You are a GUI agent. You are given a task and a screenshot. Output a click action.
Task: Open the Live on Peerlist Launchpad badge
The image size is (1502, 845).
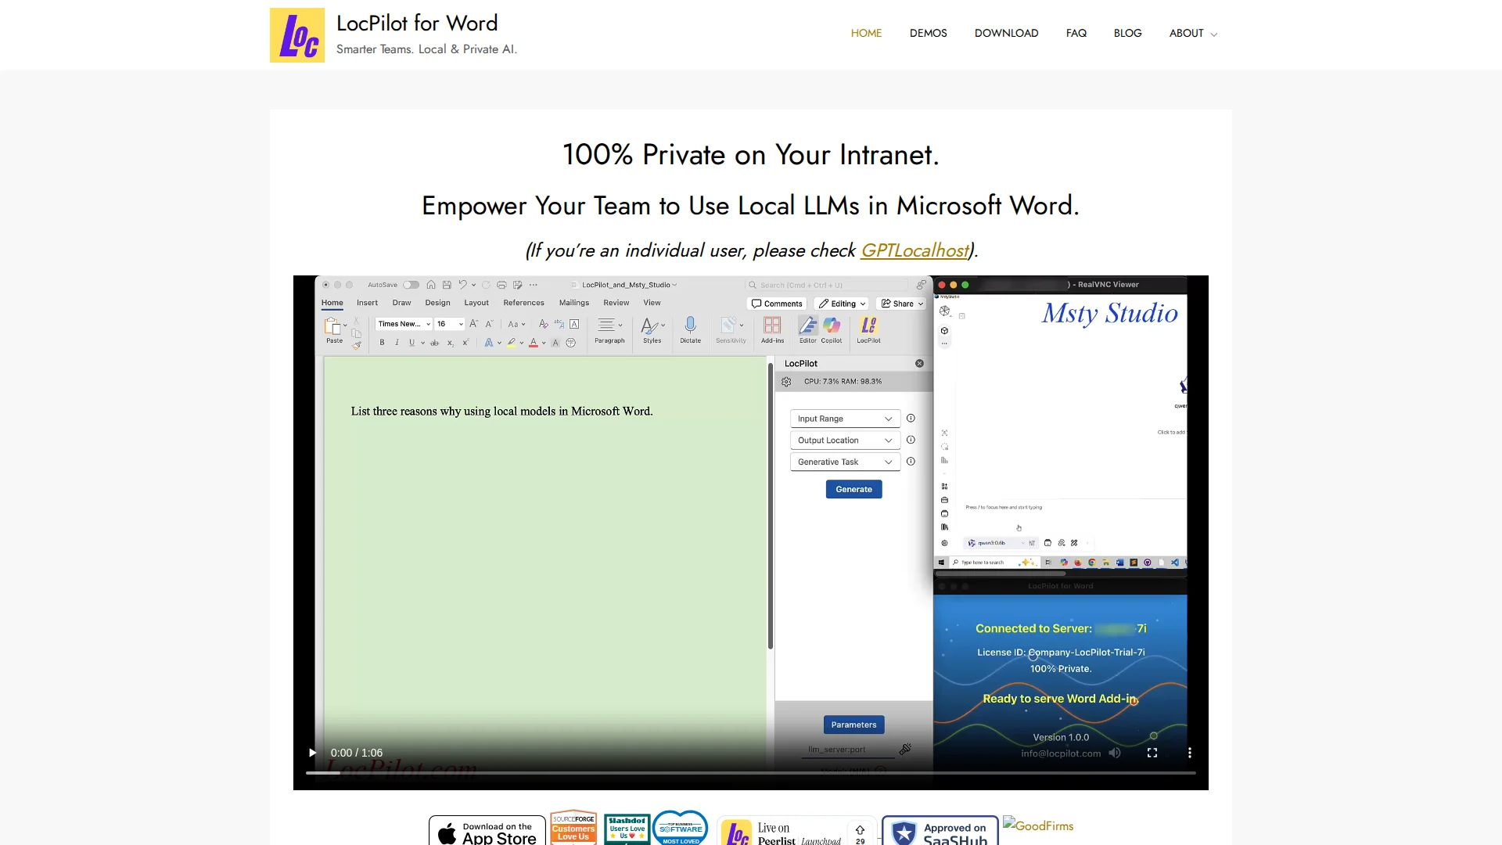point(796,832)
